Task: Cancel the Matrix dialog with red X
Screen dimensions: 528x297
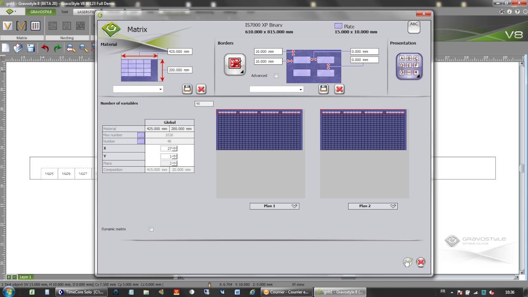Action: pos(421,262)
